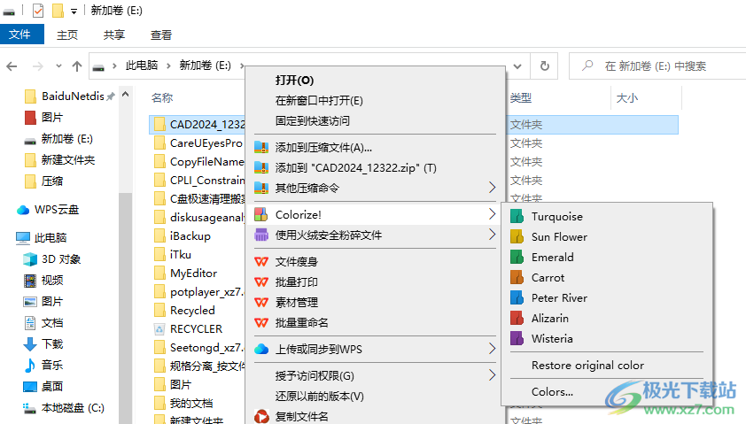Image resolution: width=746 pixels, height=424 pixels.
Task: Refresh the current folder view
Action: pos(545,66)
